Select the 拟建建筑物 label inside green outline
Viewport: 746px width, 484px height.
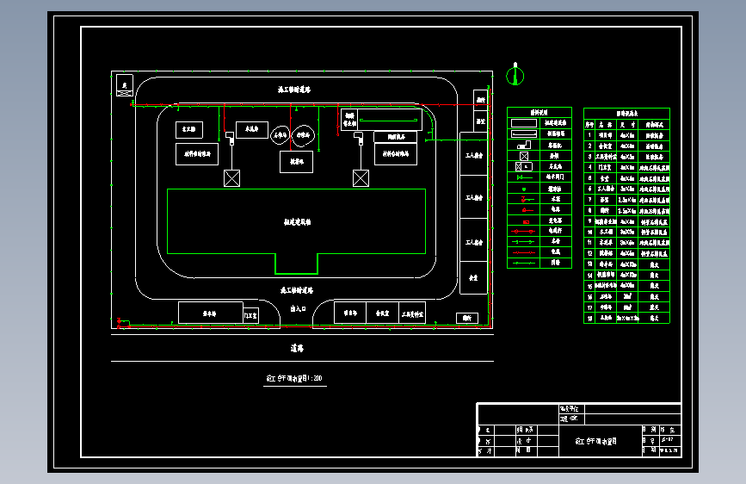point(298,222)
